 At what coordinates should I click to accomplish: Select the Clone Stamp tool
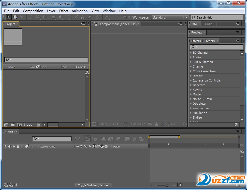82,17
